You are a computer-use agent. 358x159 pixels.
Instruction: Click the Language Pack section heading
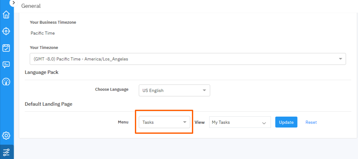tap(42, 72)
